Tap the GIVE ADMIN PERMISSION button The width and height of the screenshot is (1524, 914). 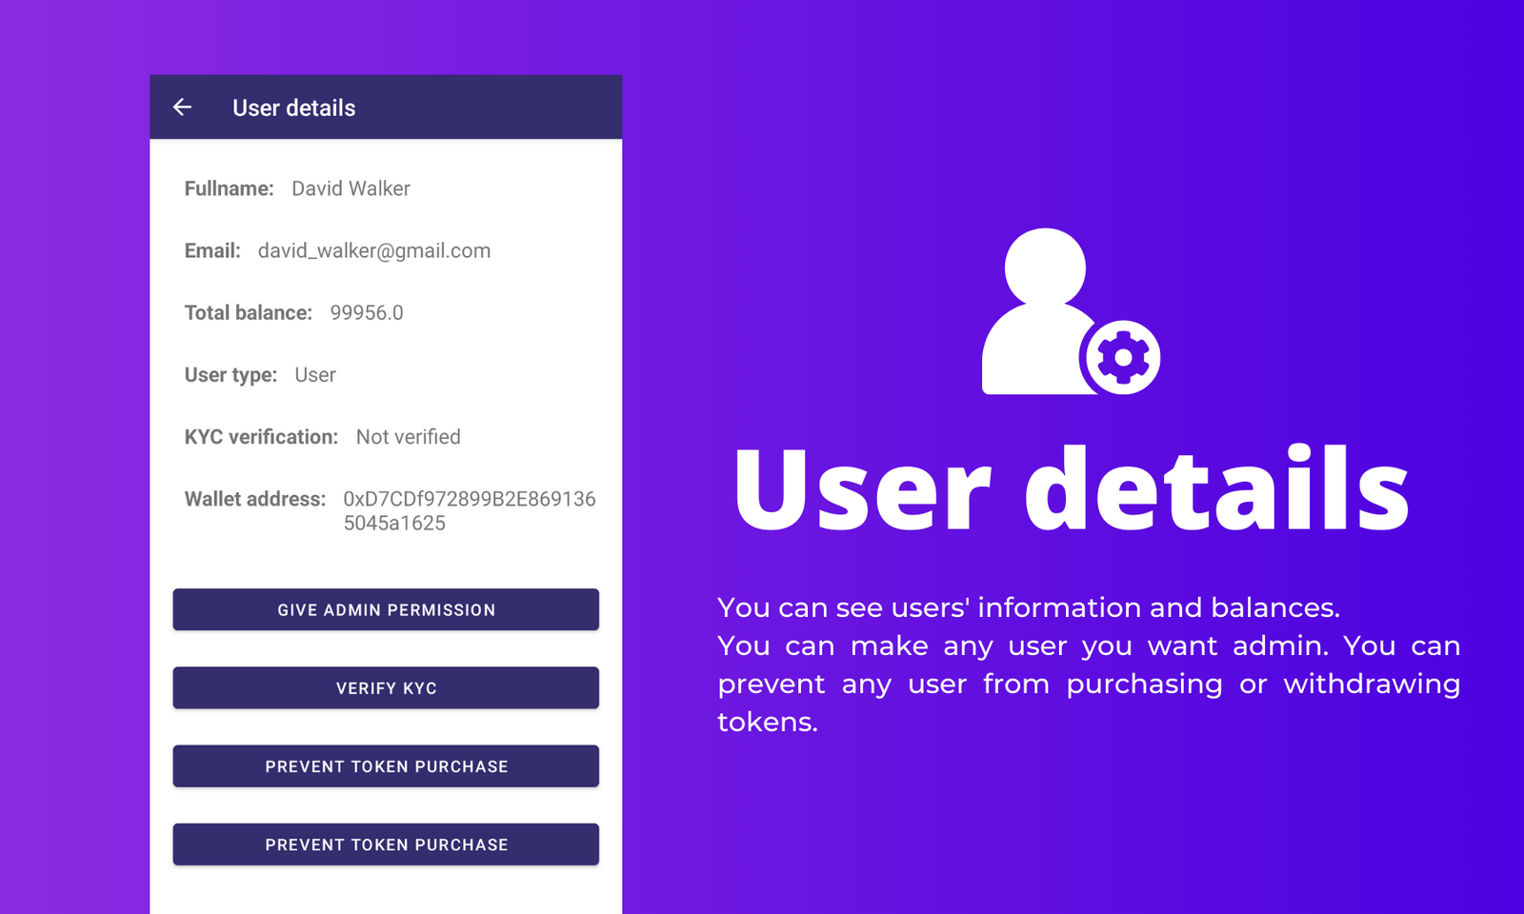click(385, 609)
